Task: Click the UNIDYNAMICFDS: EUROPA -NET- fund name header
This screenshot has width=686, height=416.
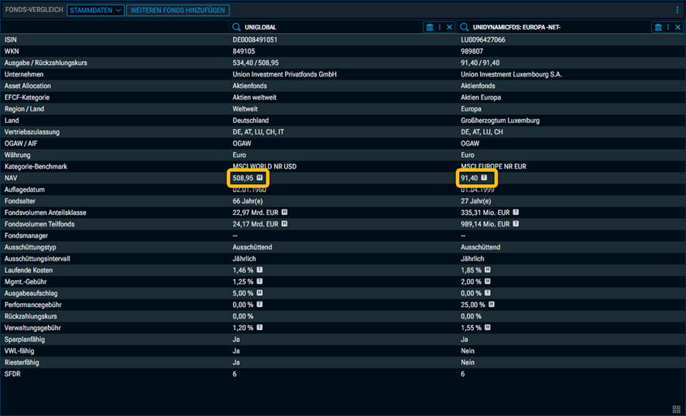Action: (x=516, y=27)
